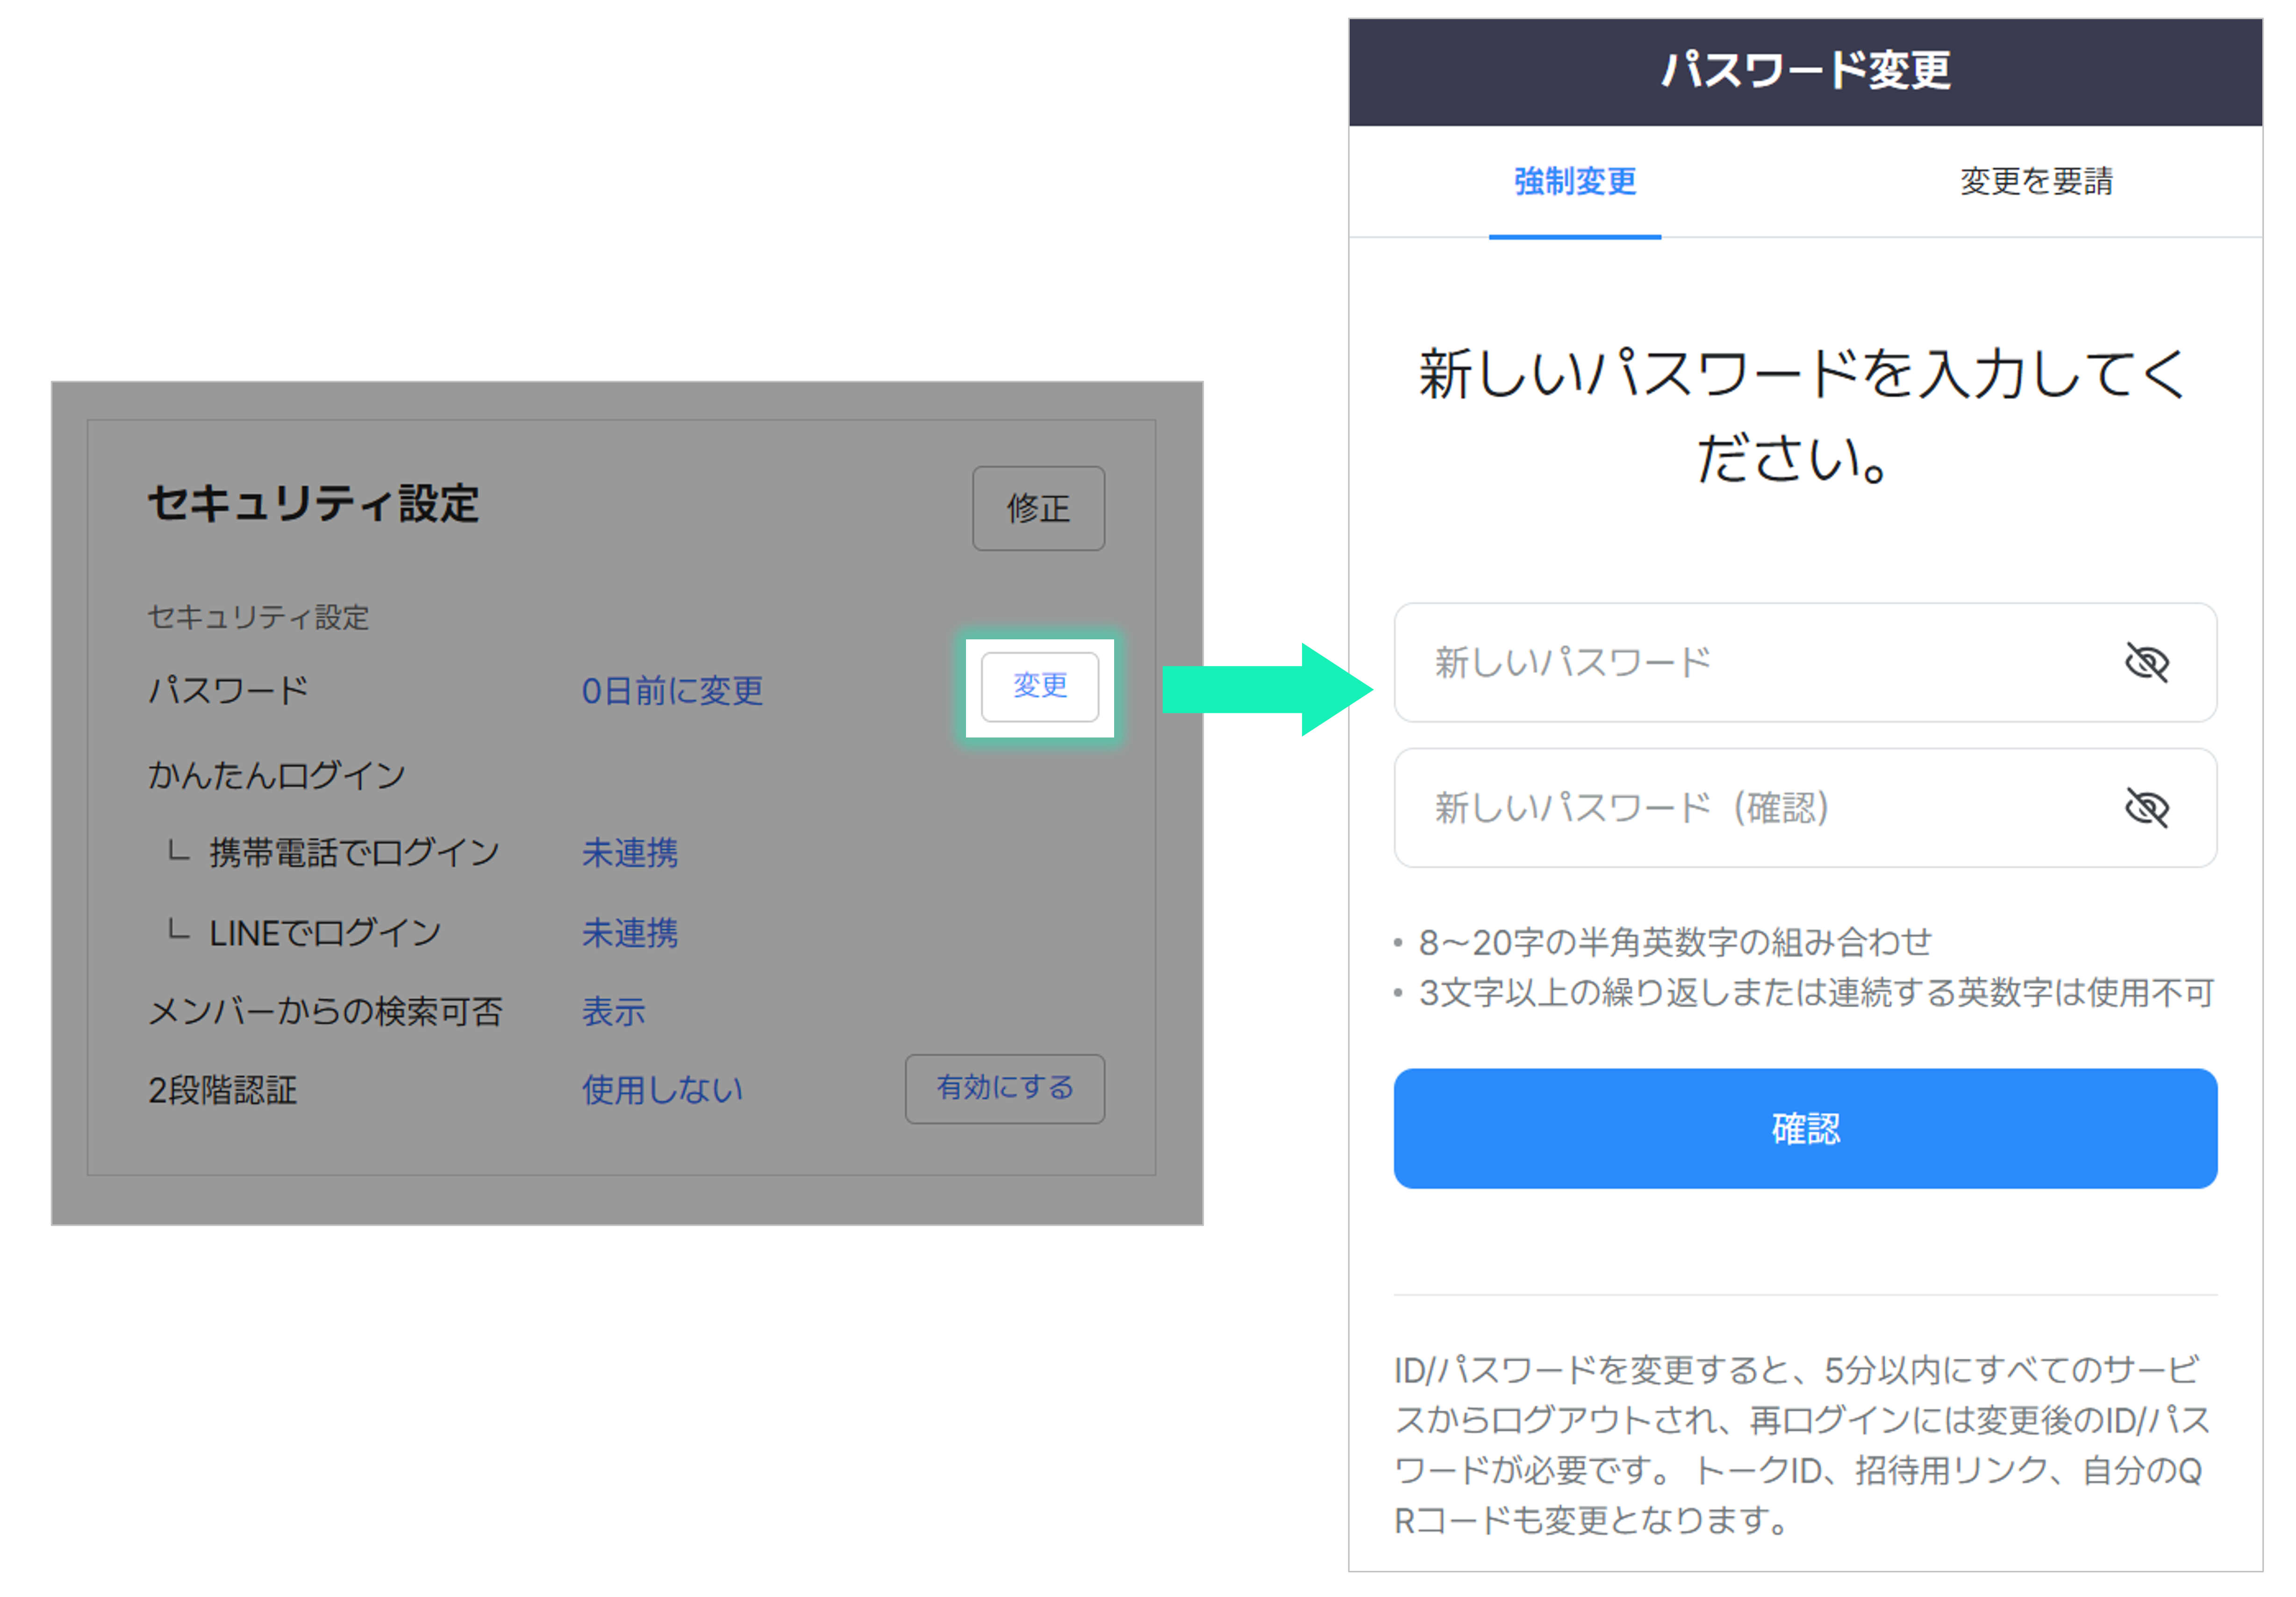2296x1597 pixels.
Task: Click the かんたんログイン row label
Action: [x=276, y=774]
